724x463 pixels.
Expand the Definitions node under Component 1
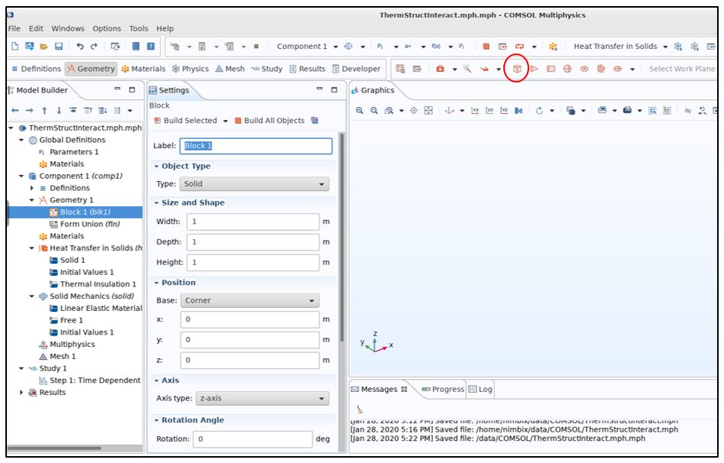point(32,188)
